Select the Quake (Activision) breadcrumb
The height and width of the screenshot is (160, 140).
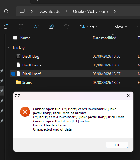pyautogui.click(x=91, y=11)
